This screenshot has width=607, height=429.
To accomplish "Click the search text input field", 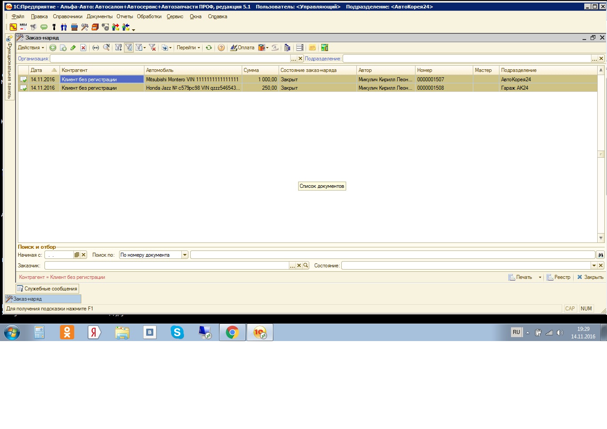I will pos(392,255).
